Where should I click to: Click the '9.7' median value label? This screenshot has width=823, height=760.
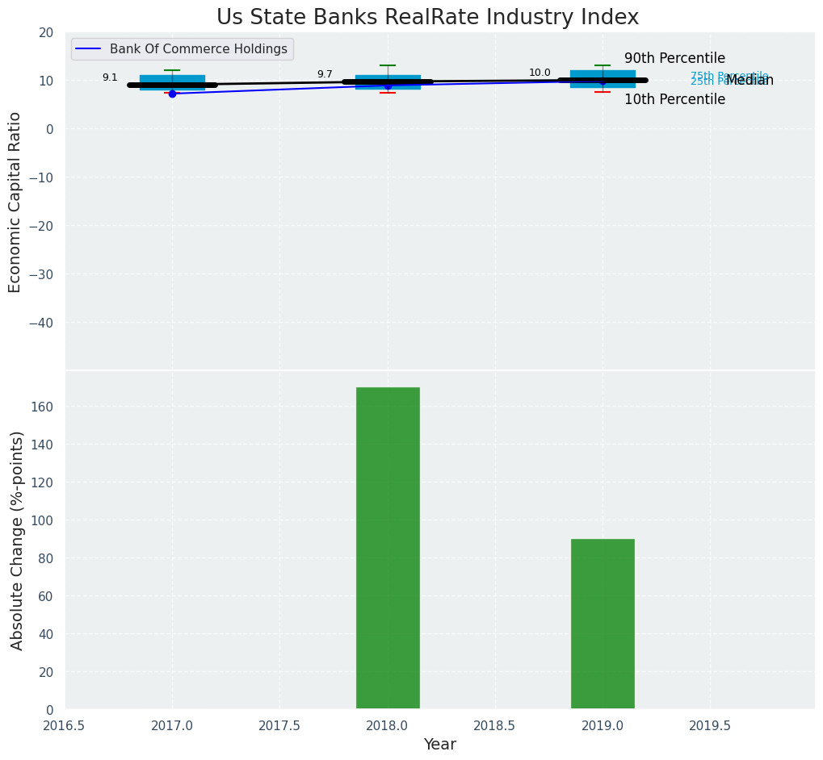[x=325, y=74]
